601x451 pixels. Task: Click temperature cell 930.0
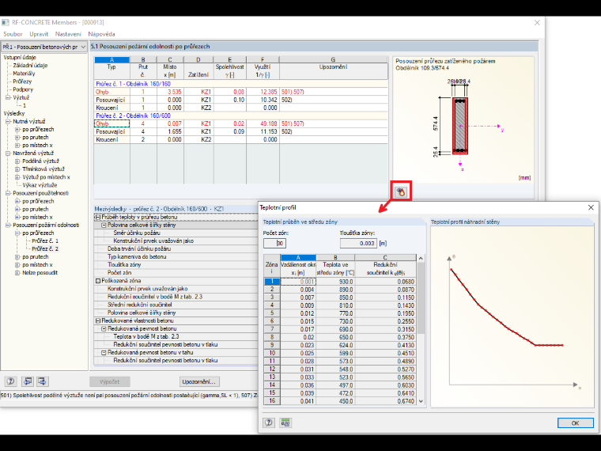(x=335, y=282)
